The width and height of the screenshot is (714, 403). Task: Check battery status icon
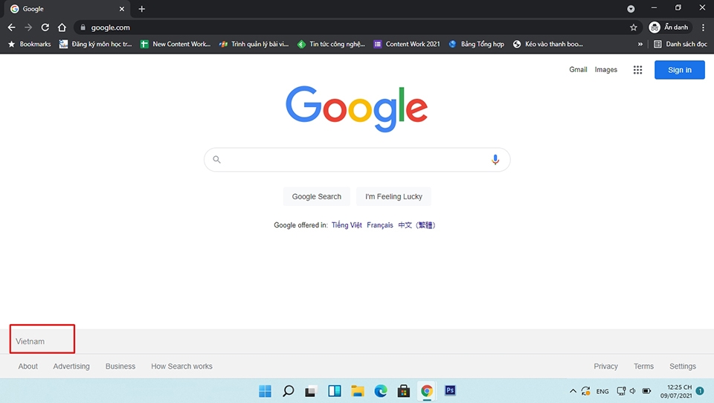(646, 390)
